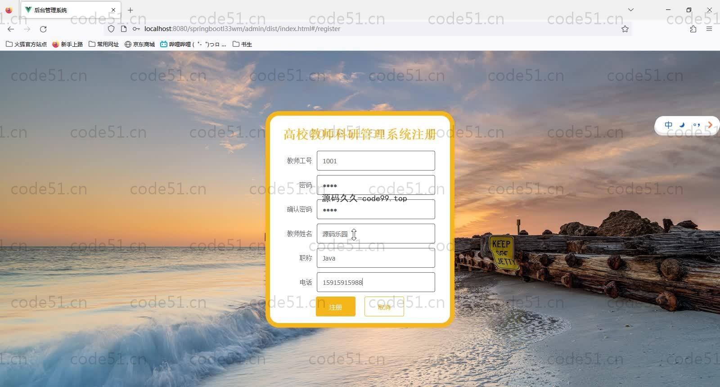Open a new tab with plus icon

click(130, 10)
